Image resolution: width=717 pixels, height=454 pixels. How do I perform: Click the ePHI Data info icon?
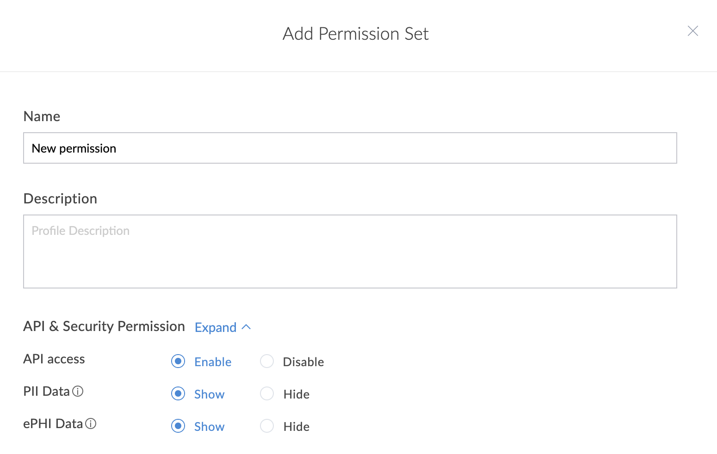(91, 424)
